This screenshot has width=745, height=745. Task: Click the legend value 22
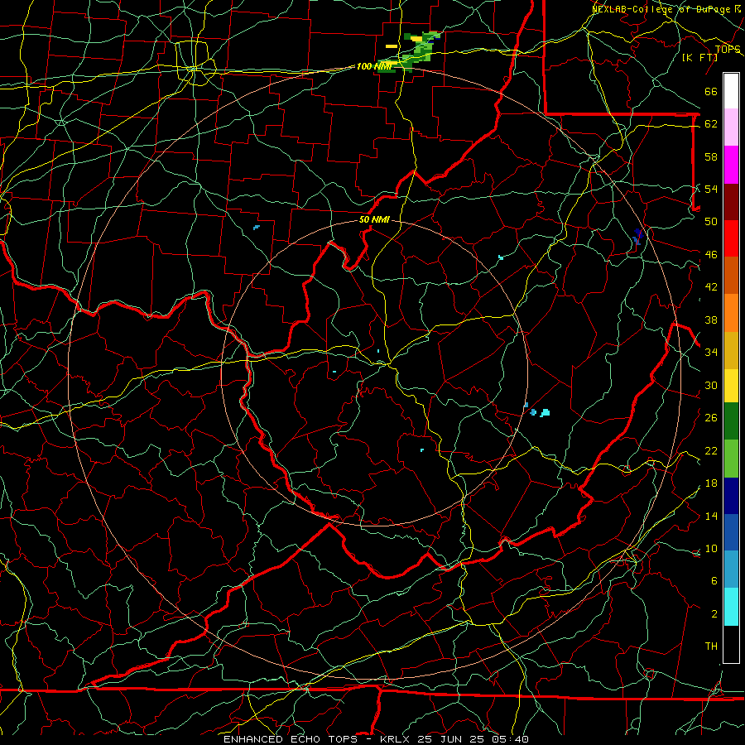pos(711,450)
